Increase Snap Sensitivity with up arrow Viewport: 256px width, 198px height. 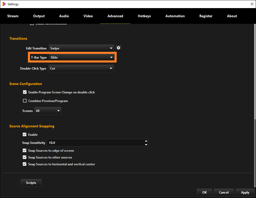coord(146,141)
